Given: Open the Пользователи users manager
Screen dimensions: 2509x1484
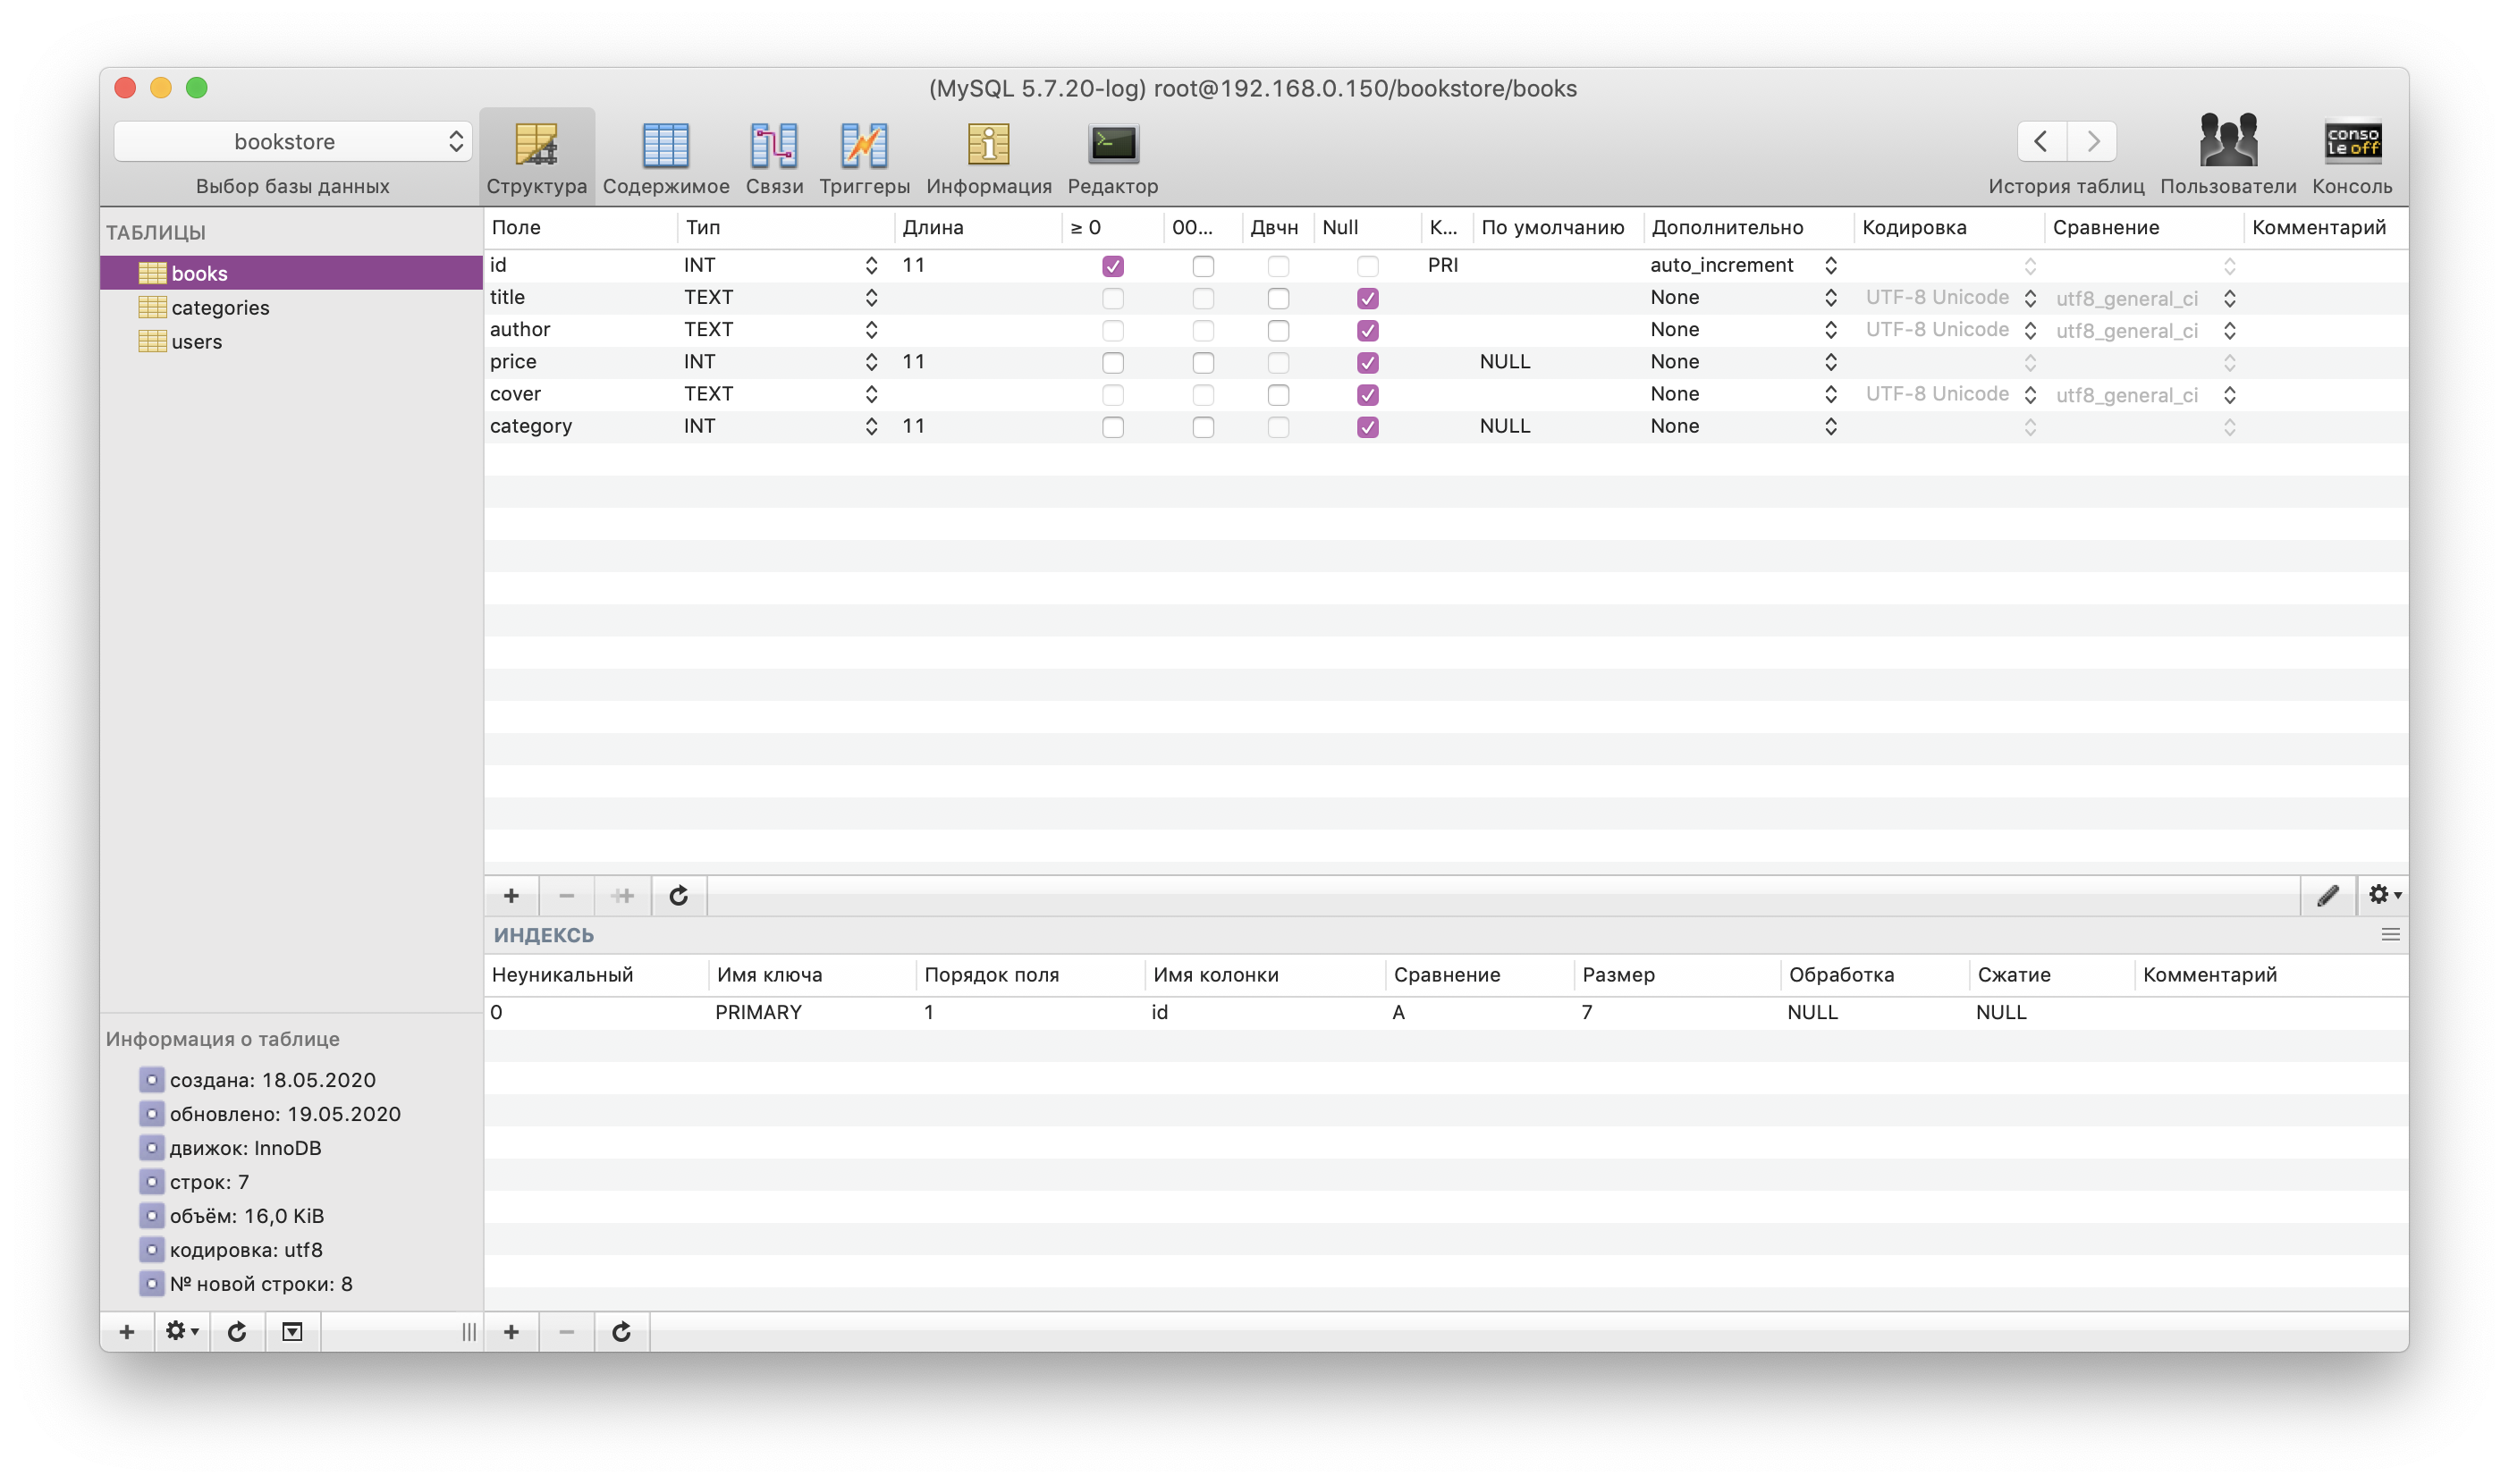Looking at the screenshot, I should point(2227,142).
